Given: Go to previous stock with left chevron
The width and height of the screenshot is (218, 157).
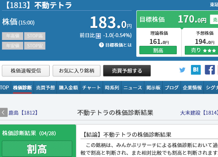Looking at the screenshot, I should click(3, 112).
